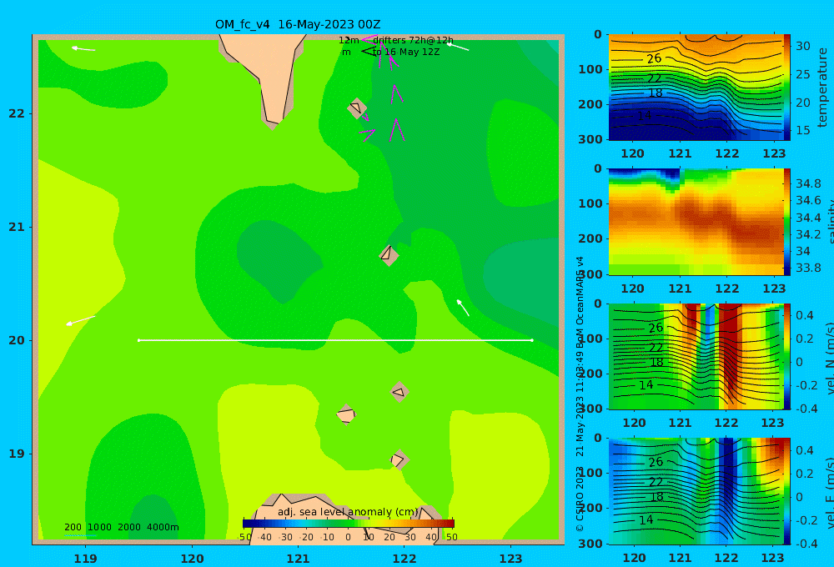Click the sea level anomaly colorbar
The width and height of the screenshot is (834, 567).
(349, 524)
